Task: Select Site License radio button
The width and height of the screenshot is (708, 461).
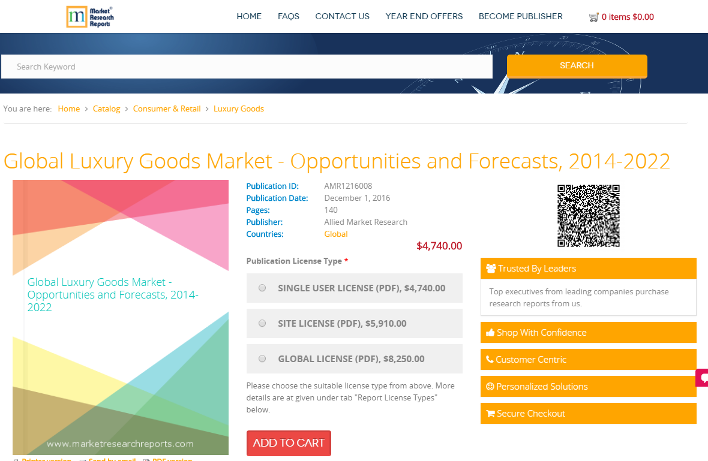Action: pyautogui.click(x=262, y=323)
